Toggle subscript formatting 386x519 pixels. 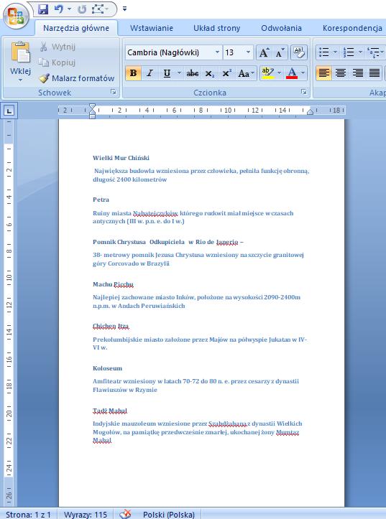[209, 73]
